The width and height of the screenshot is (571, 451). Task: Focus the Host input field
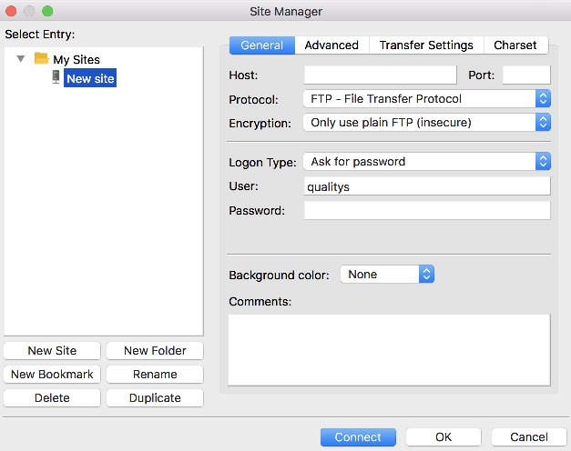380,75
